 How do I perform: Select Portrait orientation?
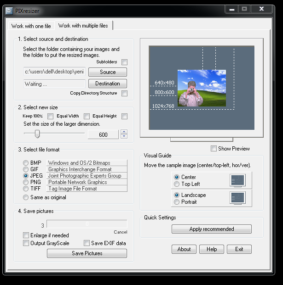point(177,202)
